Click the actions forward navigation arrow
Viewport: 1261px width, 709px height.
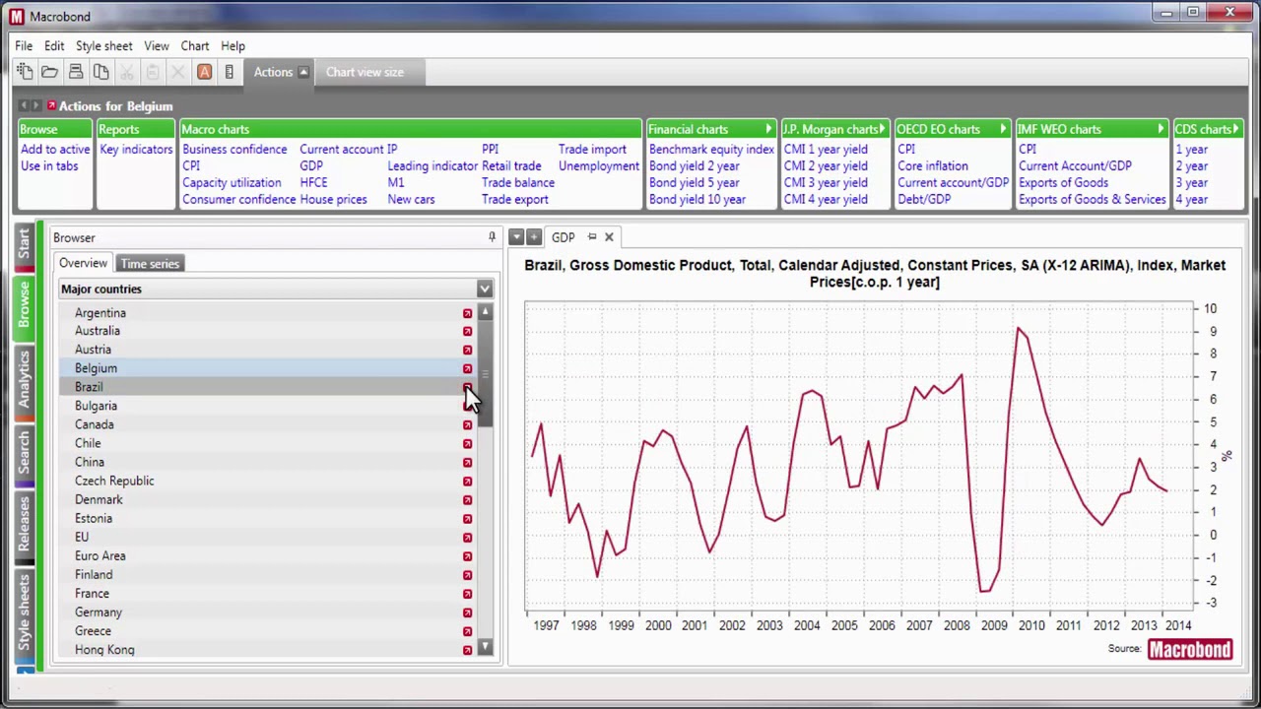(36, 106)
